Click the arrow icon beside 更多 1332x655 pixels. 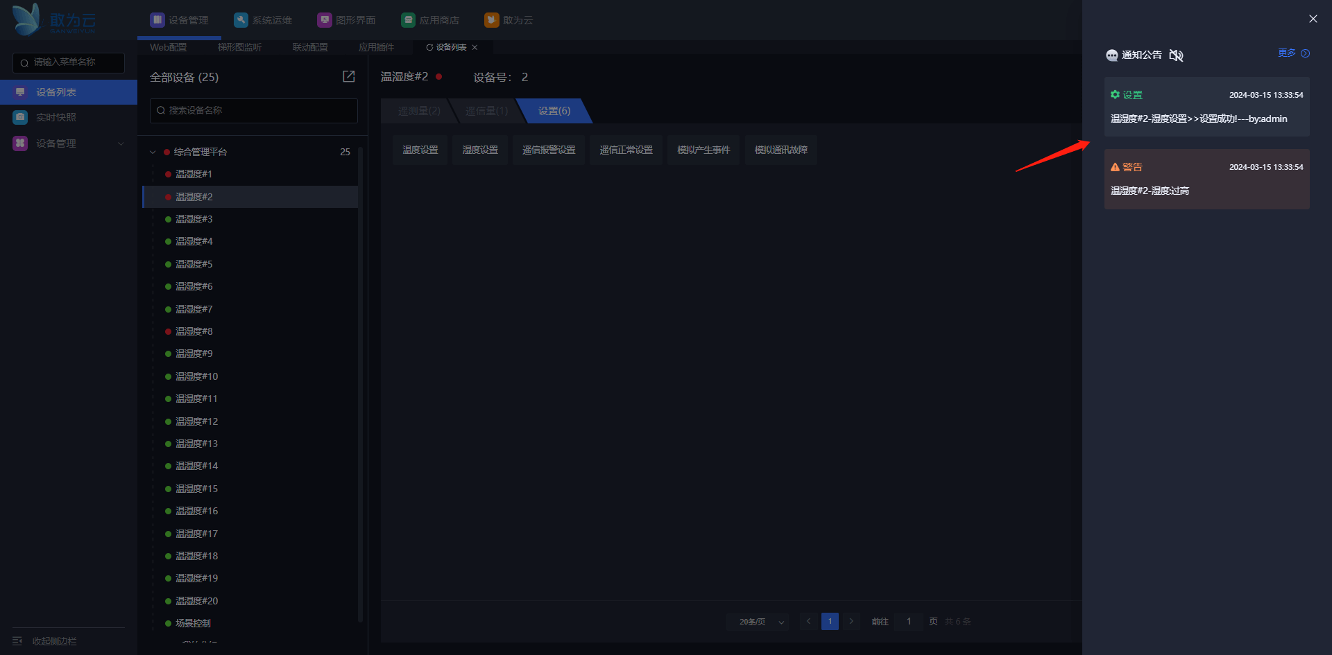pyautogui.click(x=1305, y=53)
